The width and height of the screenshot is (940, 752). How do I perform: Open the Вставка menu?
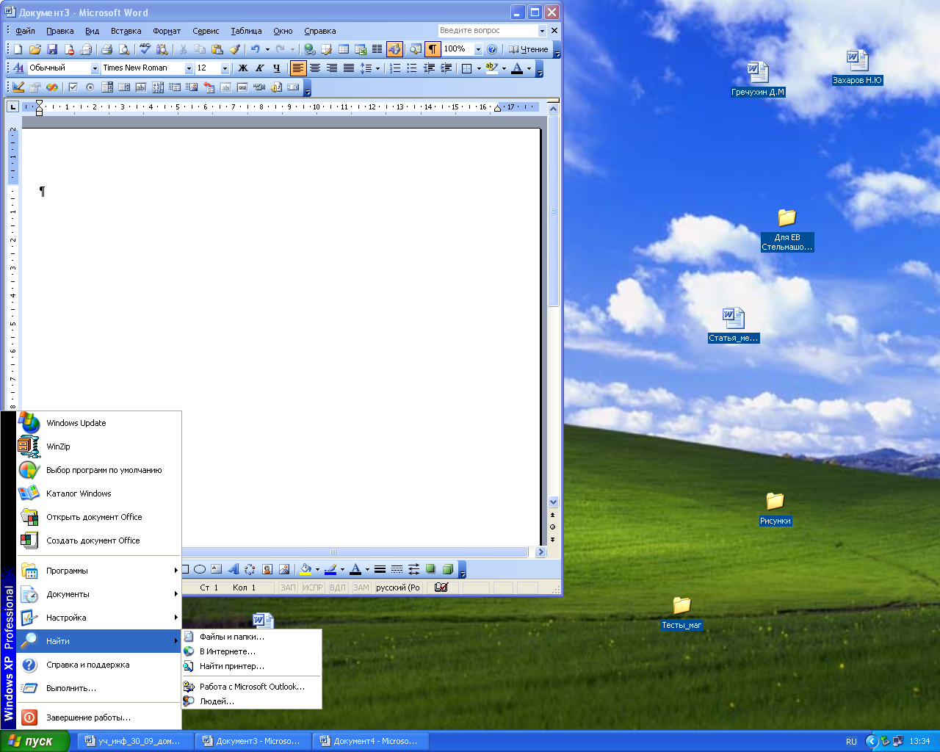pos(126,31)
